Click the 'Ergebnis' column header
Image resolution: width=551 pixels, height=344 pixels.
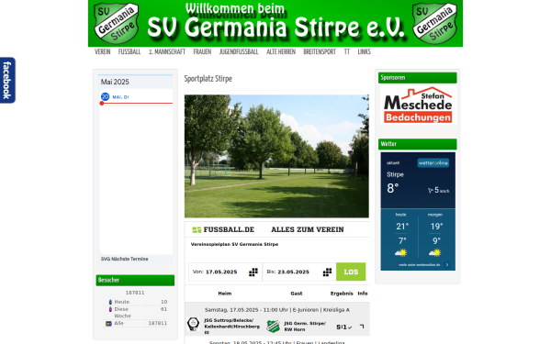tap(342, 294)
